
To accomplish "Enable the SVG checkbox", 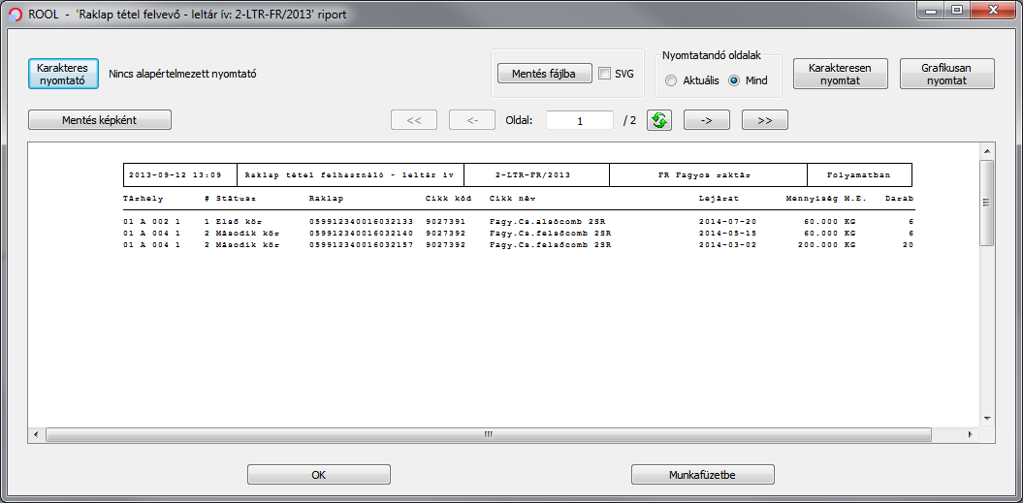I will point(605,74).
